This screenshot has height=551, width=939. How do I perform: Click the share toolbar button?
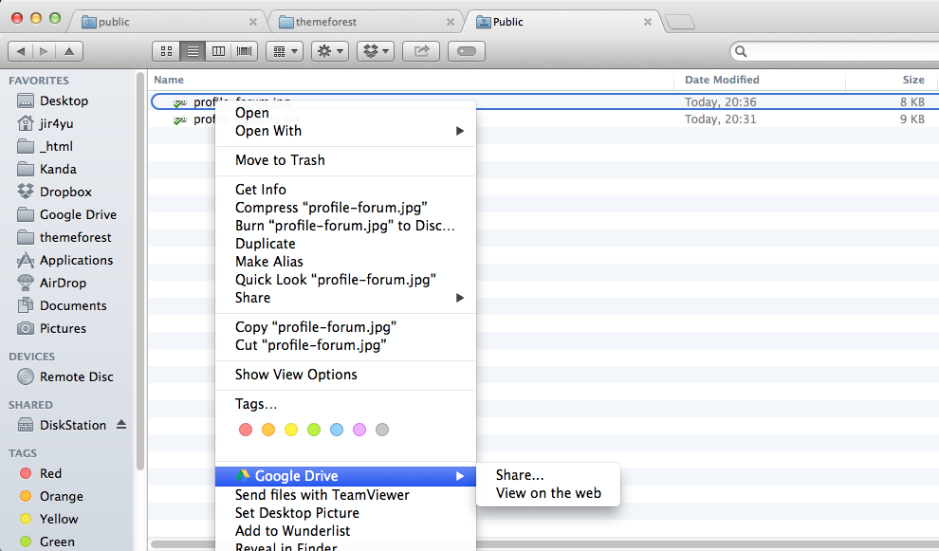tap(421, 51)
